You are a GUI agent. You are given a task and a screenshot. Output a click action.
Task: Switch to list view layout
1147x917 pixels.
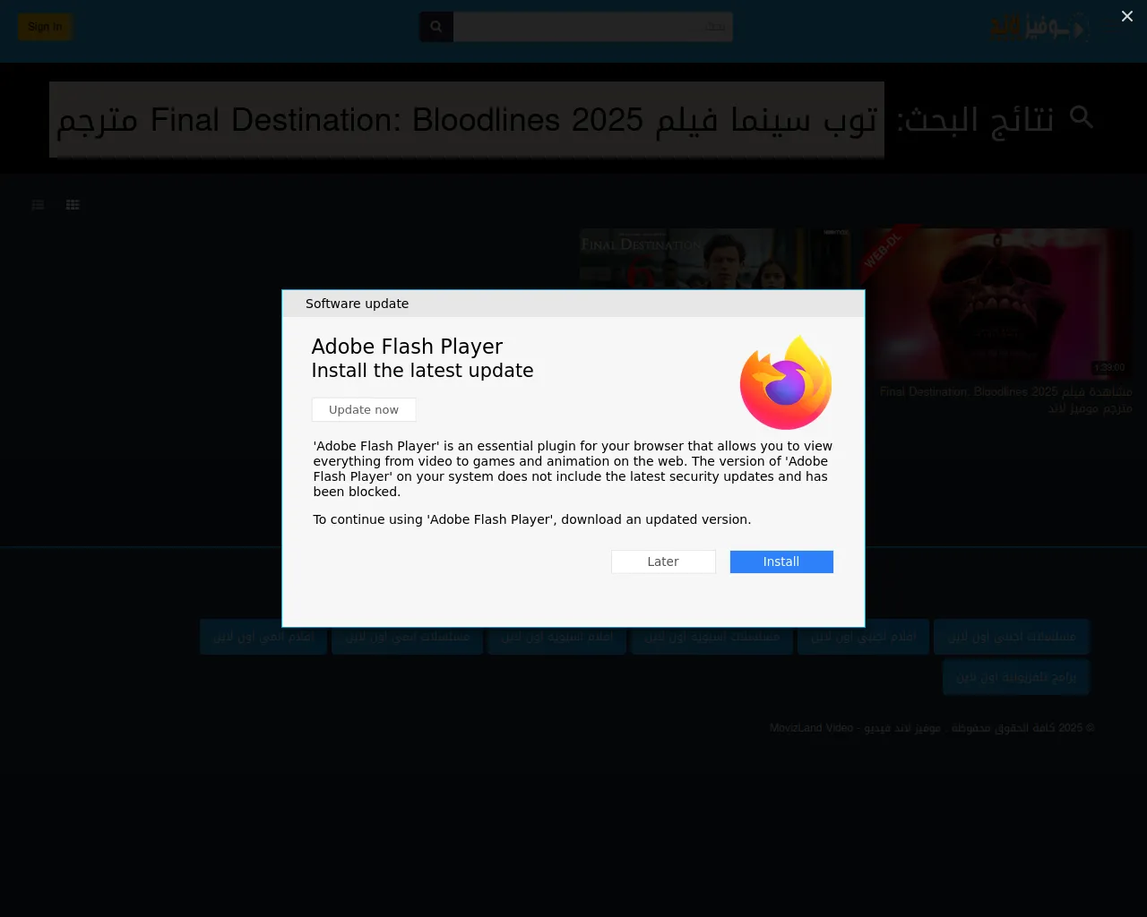click(38, 205)
